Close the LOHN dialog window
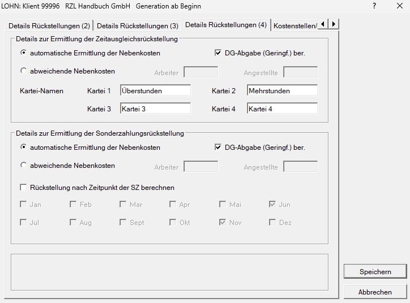410x303 pixels. (399, 6)
